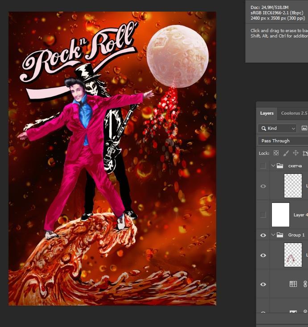
Task: Click the lock transparent pixels icon
Action: point(276,153)
